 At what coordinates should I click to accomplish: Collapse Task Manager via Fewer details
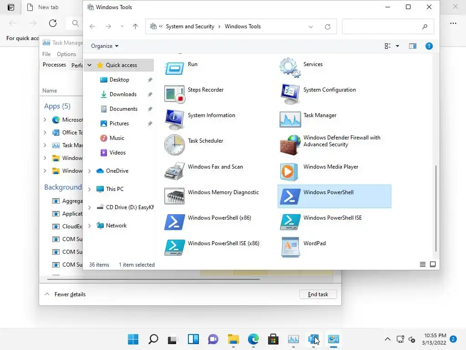point(65,294)
